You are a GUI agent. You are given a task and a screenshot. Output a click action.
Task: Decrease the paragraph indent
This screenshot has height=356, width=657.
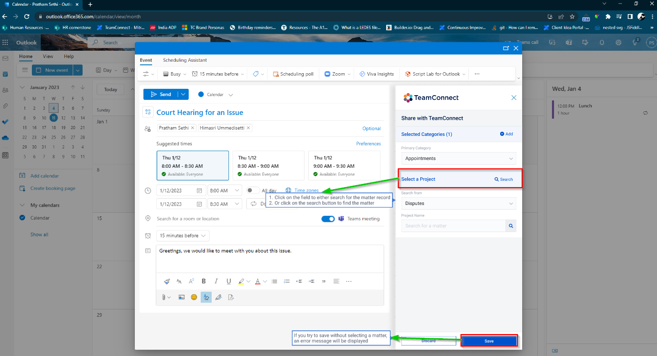coord(299,281)
